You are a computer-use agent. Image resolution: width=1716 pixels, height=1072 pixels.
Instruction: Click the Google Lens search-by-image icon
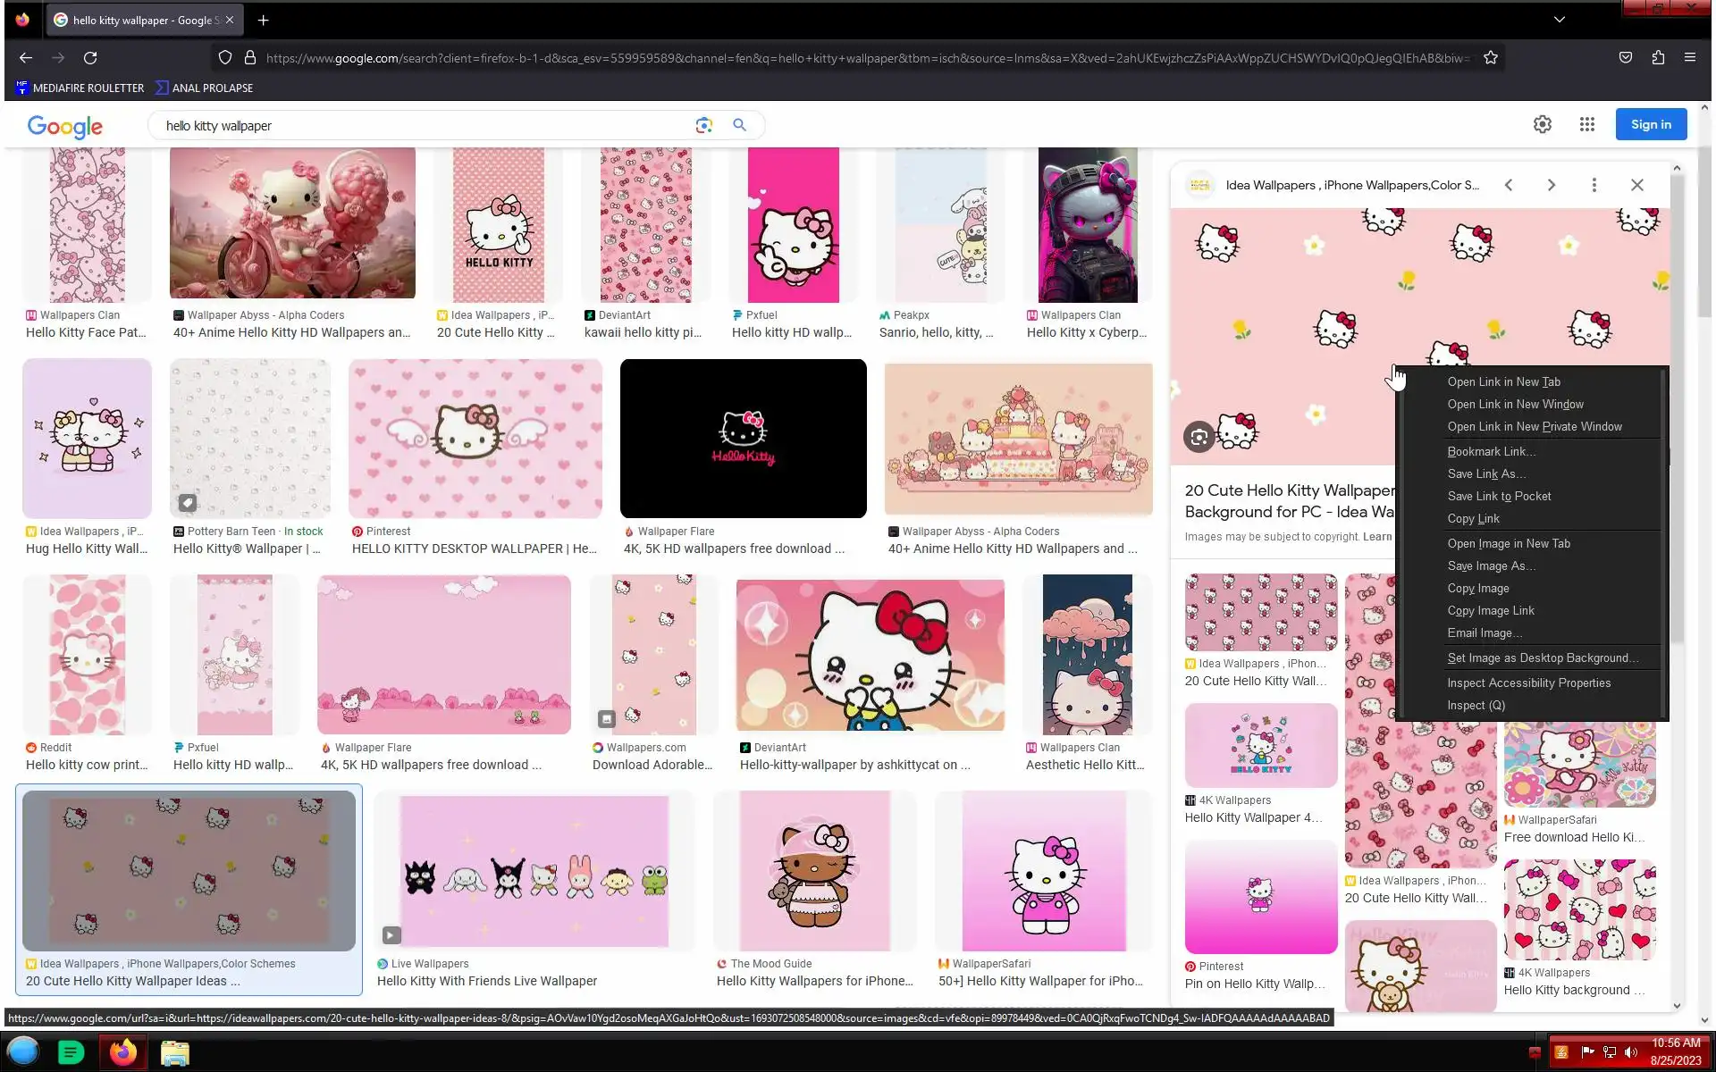[x=703, y=125]
